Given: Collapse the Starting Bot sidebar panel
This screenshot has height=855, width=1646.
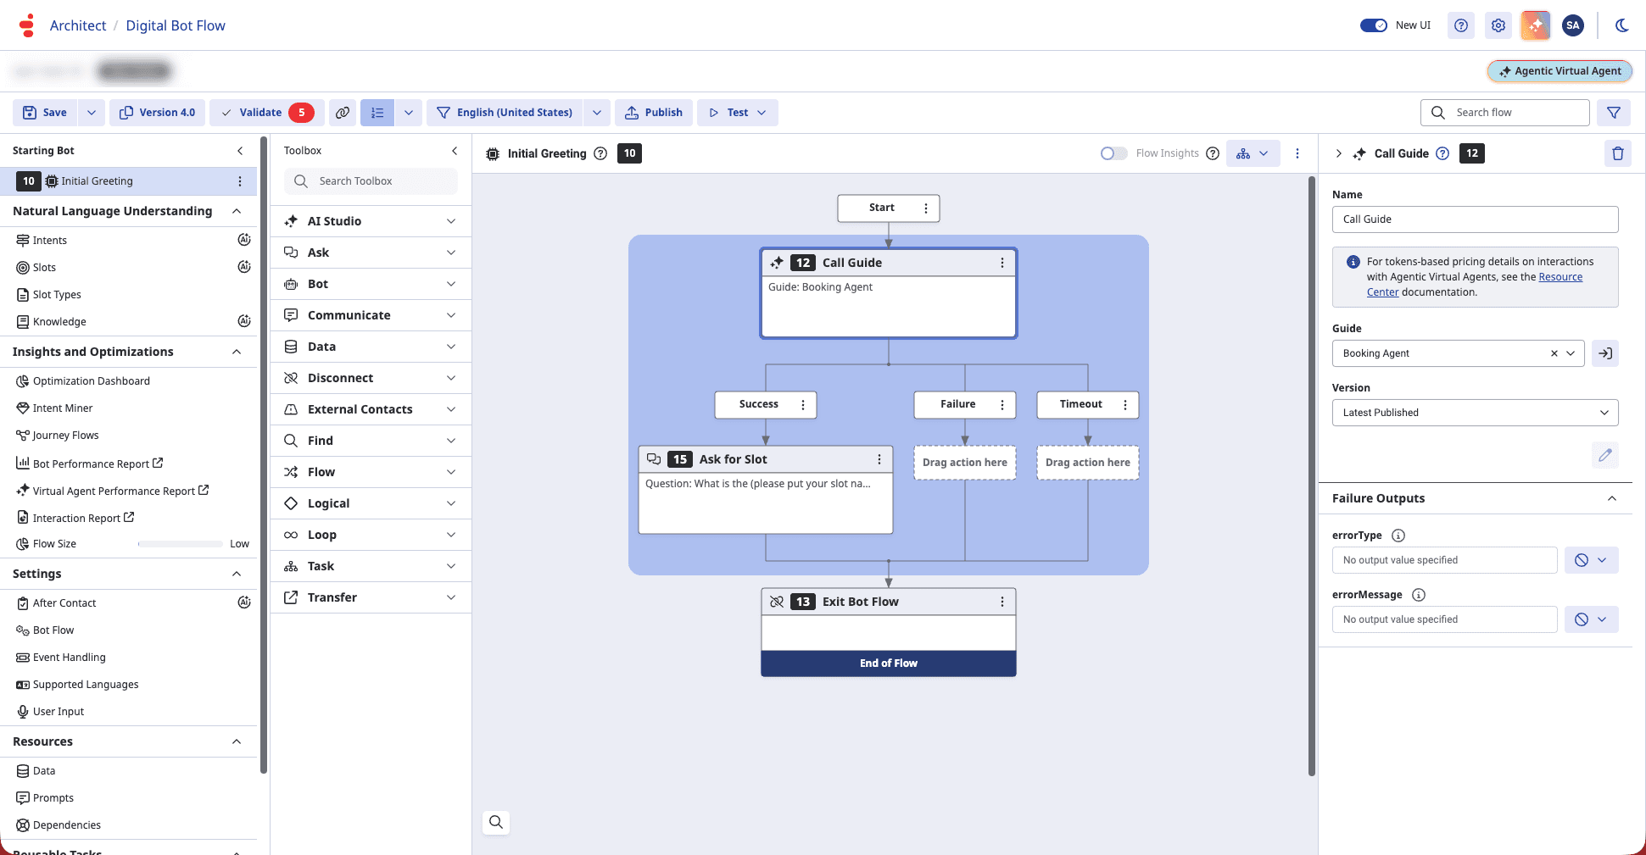Looking at the screenshot, I should [240, 151].
